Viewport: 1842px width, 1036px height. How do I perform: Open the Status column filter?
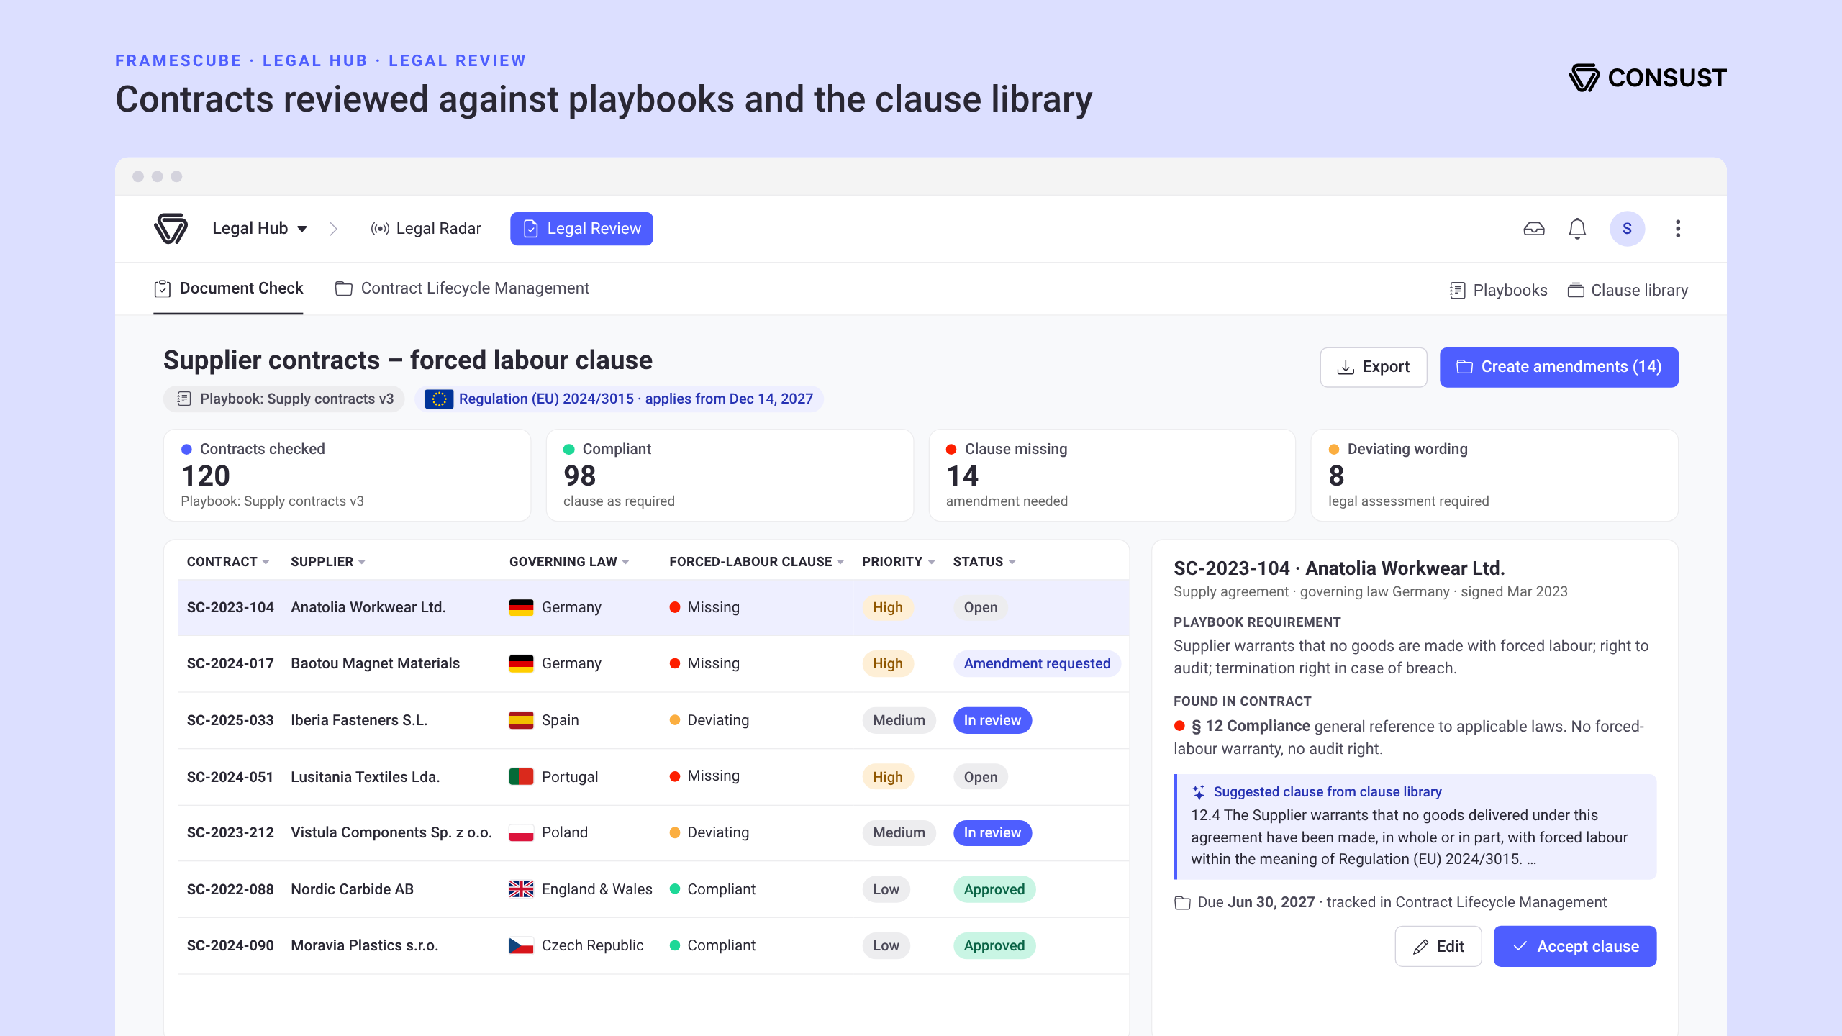coord(1012,562)
